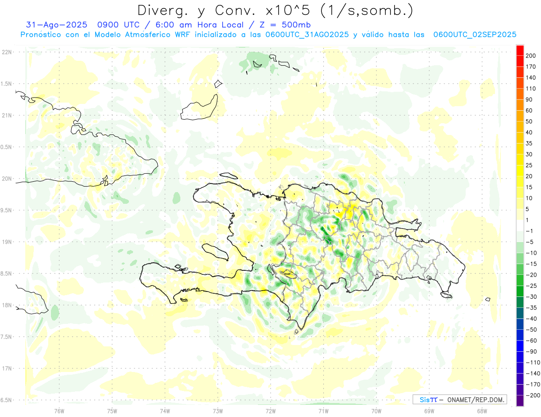Image resolution: width=541 pixels, height=417 pixels.
Task: Click the topmost red swatch of color bar
Action: pos(520,50)
